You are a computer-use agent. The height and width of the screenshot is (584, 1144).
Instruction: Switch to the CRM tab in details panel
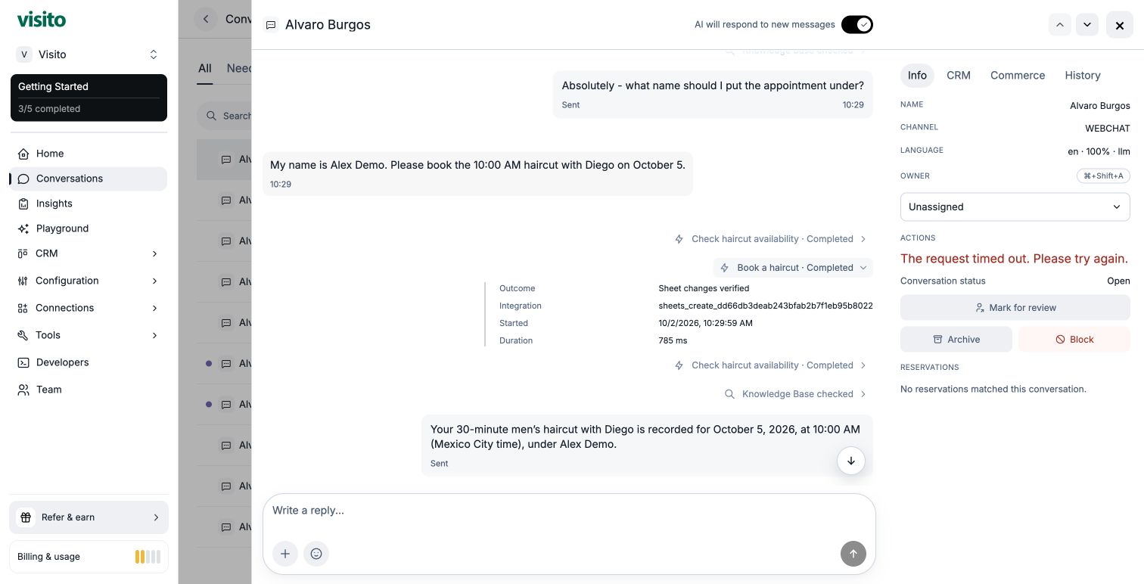(959, 76)
